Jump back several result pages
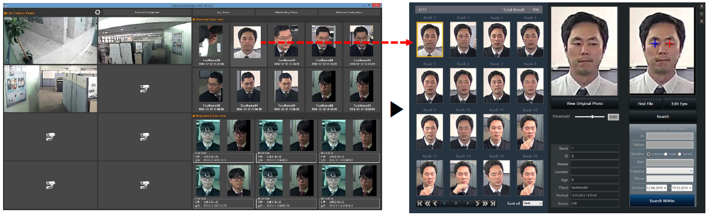Screen dimensions: 709x218 tap(428, 204)
